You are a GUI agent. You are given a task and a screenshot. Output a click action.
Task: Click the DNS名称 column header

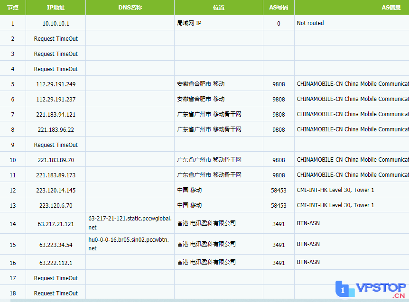[130, 8]
